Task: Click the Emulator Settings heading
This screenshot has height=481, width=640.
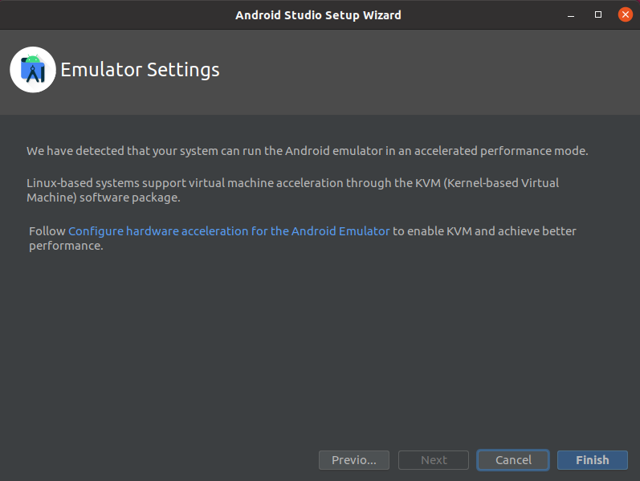Action: pos(140,70)
